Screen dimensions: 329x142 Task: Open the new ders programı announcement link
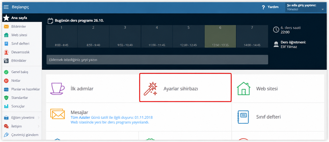tap(110, 122)
